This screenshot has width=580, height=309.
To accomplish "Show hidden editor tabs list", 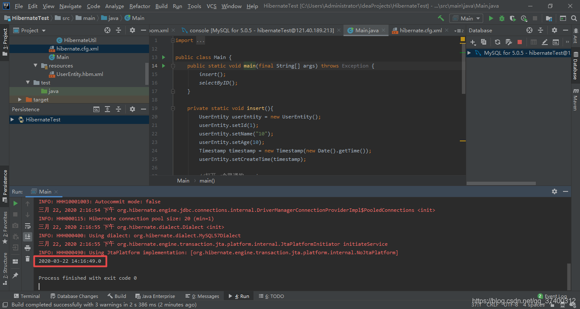I will click(458, 31).
